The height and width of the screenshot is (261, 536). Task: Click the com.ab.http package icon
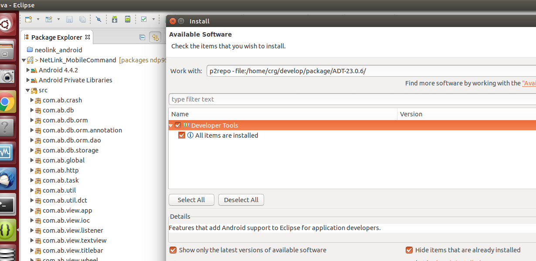coord(38,170)
